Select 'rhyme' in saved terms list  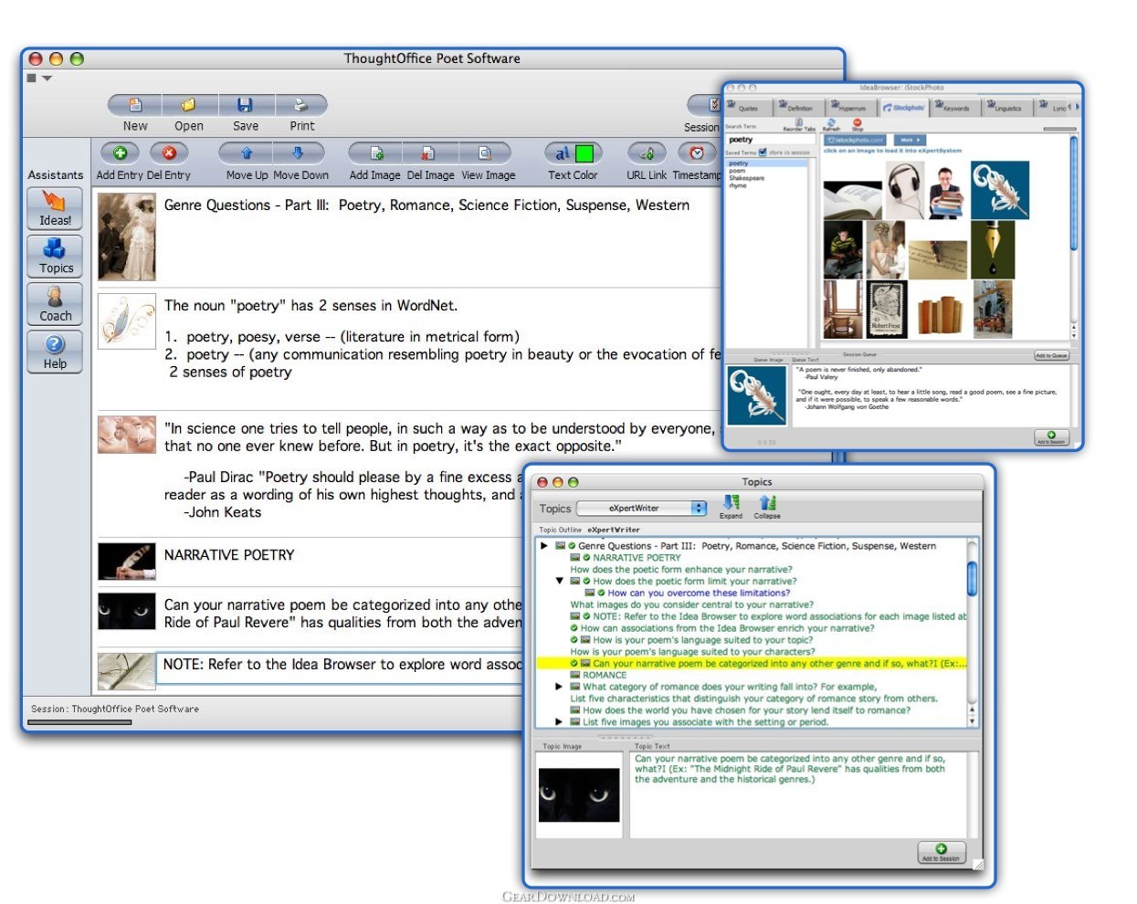[x=737, y=185]
